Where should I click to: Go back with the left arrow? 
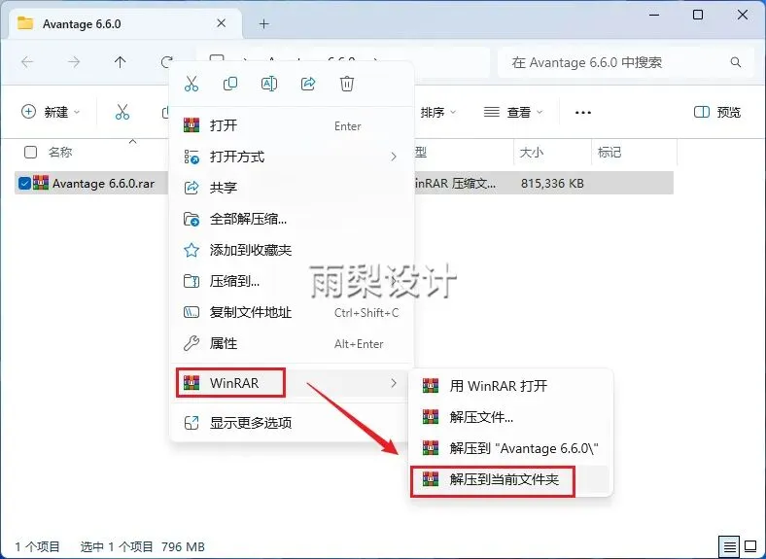[27, 62]
